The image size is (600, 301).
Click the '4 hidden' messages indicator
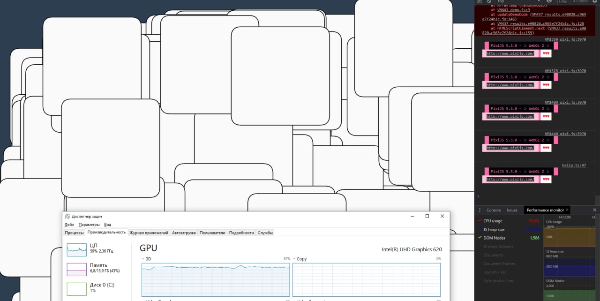tap(581, 1)
